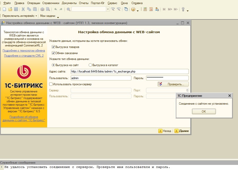Toggle the Обмен заказами checkbox

tap(53, 53)
